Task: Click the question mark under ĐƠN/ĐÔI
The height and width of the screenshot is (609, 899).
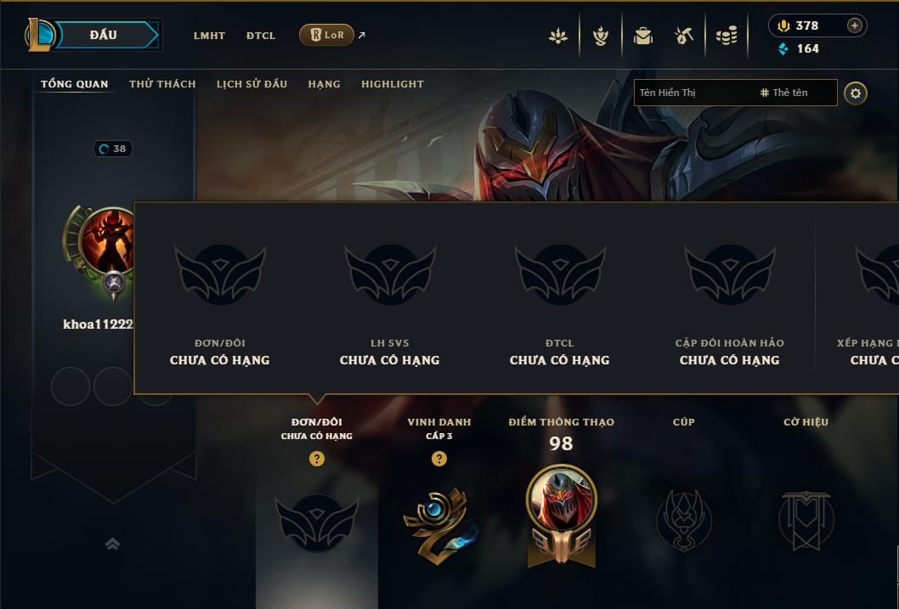Action: (316, 459)
